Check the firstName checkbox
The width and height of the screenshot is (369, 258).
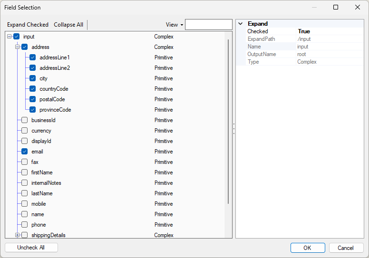point(24,172)
